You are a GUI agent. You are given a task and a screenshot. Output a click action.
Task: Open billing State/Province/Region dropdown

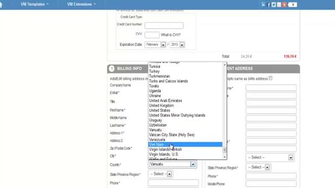pyautogui.click(x=161, y=174)
